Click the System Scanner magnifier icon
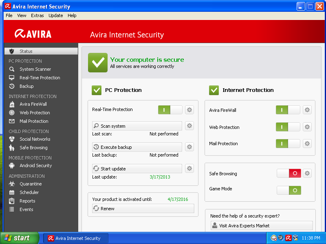The height and width of the screenshot is (244, 326). pyautogui.click(x=12, y=69)
